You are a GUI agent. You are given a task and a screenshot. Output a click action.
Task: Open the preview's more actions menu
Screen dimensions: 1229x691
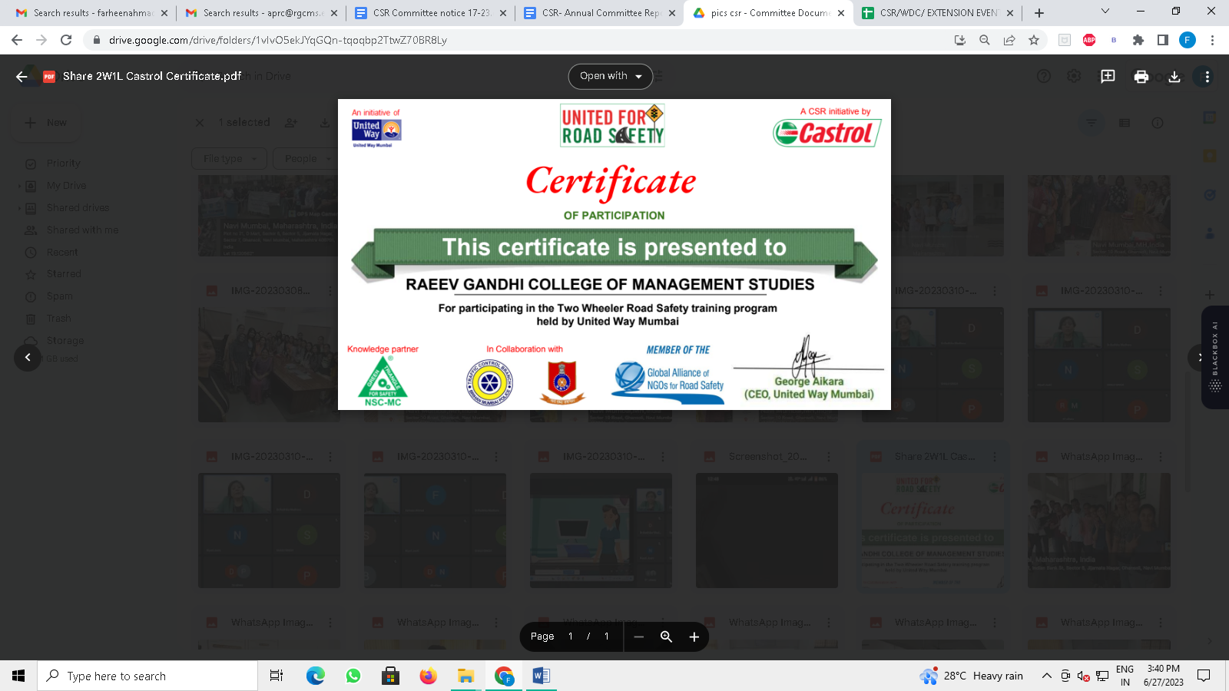1207,76
